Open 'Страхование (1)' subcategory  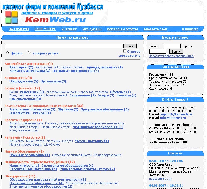pyautogui.click(x=83, y=95)
